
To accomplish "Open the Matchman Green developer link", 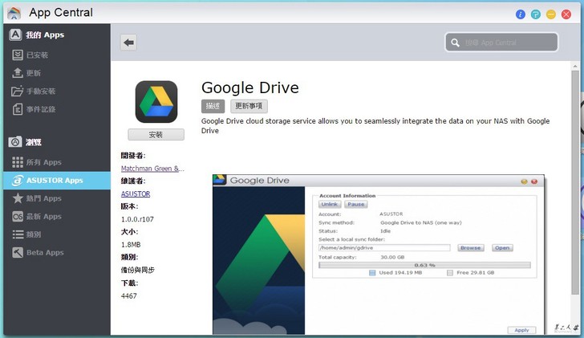I will coord(152,169).
